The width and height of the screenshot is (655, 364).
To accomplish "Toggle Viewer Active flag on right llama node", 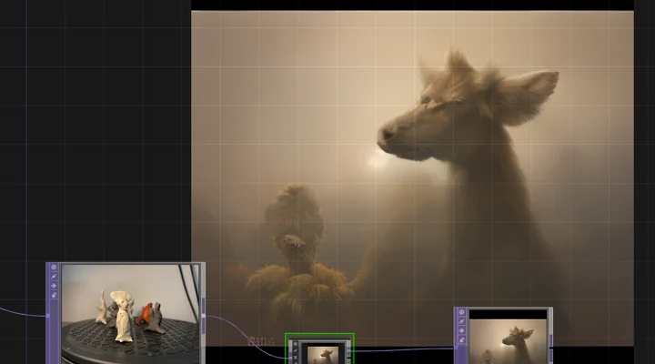I will coord(461,313).
